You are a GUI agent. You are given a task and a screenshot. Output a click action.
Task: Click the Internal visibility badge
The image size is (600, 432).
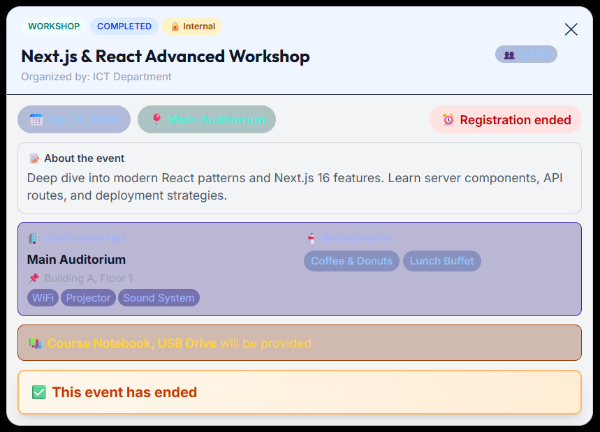click(x=192, y=27)
